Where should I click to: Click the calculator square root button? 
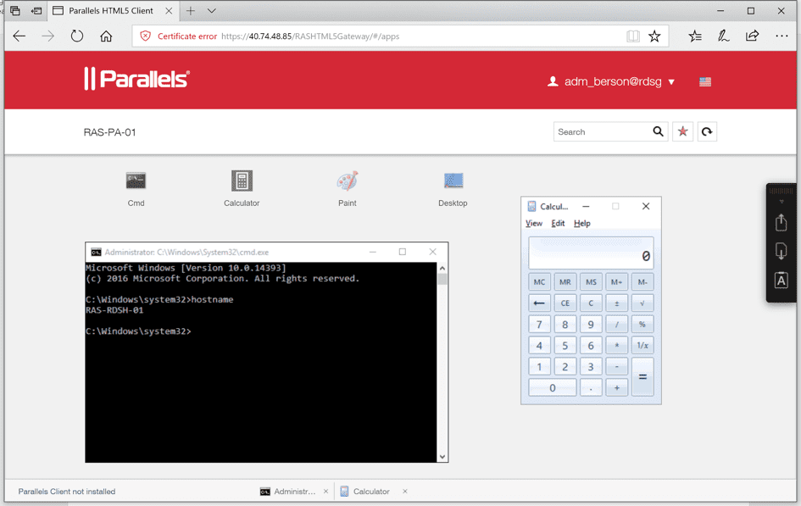(642, 303)
